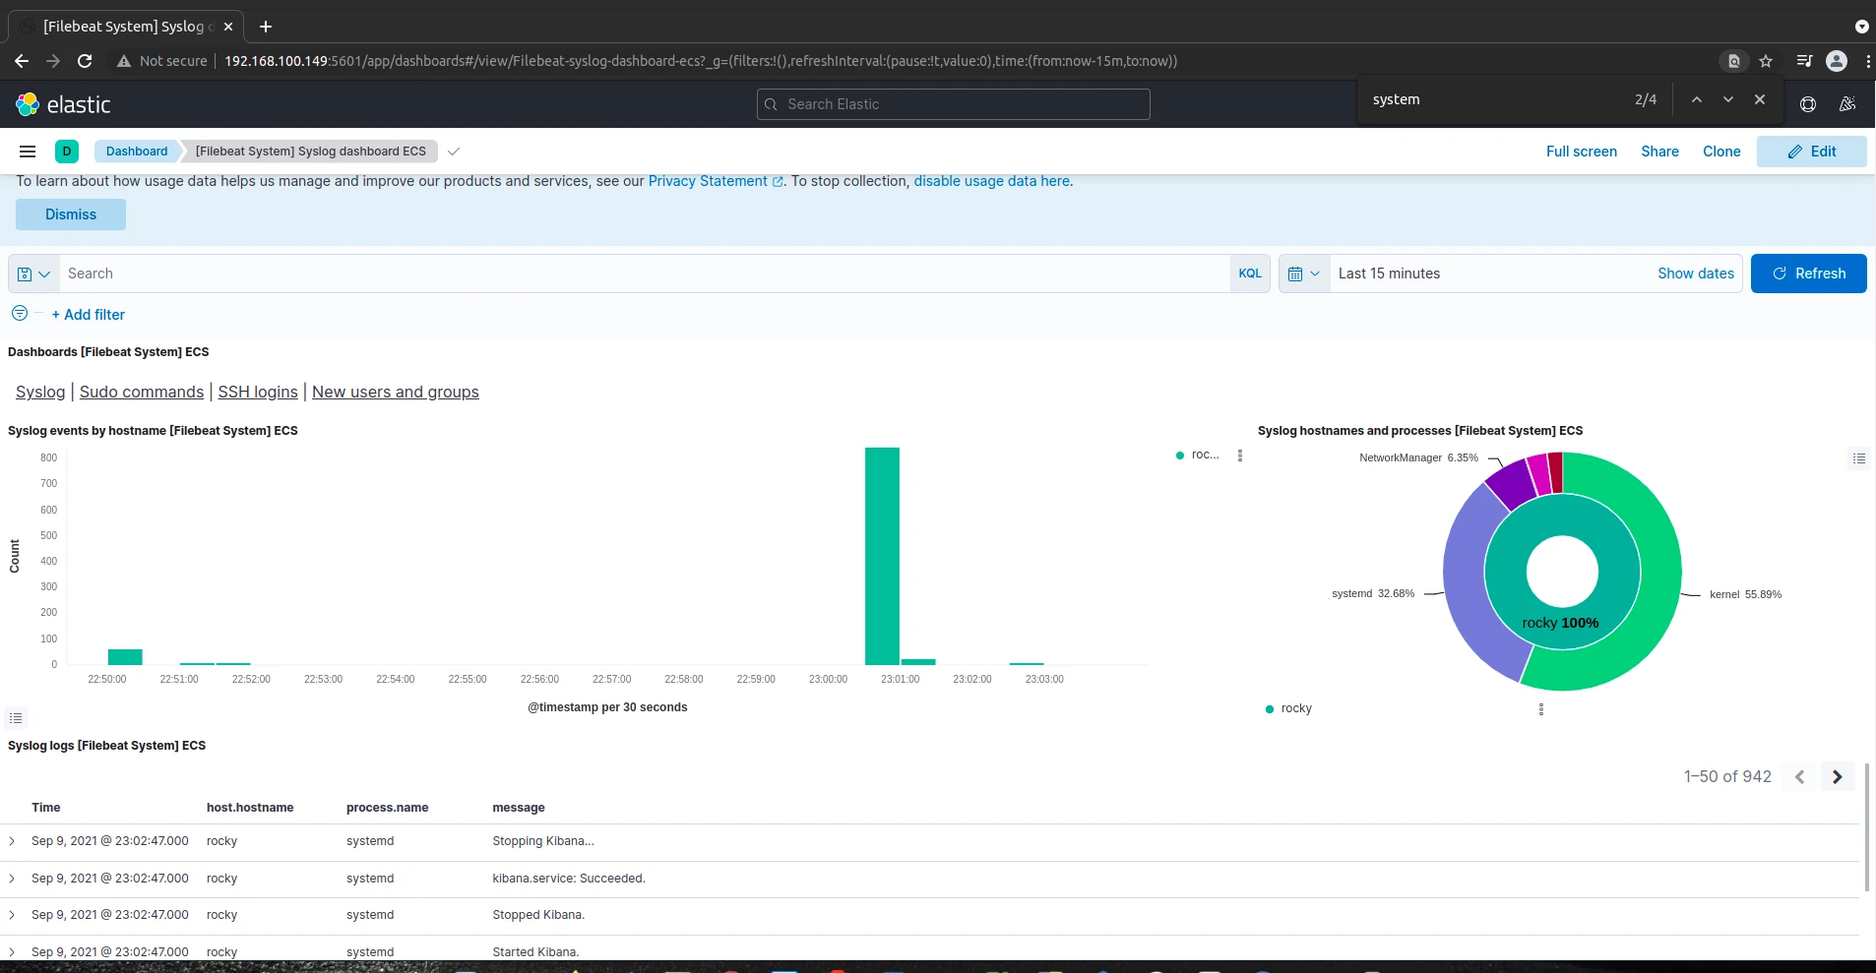Toggle the rocky legend on the pie chart
Screen dimensions: 1876x973
coord(1294,708)
